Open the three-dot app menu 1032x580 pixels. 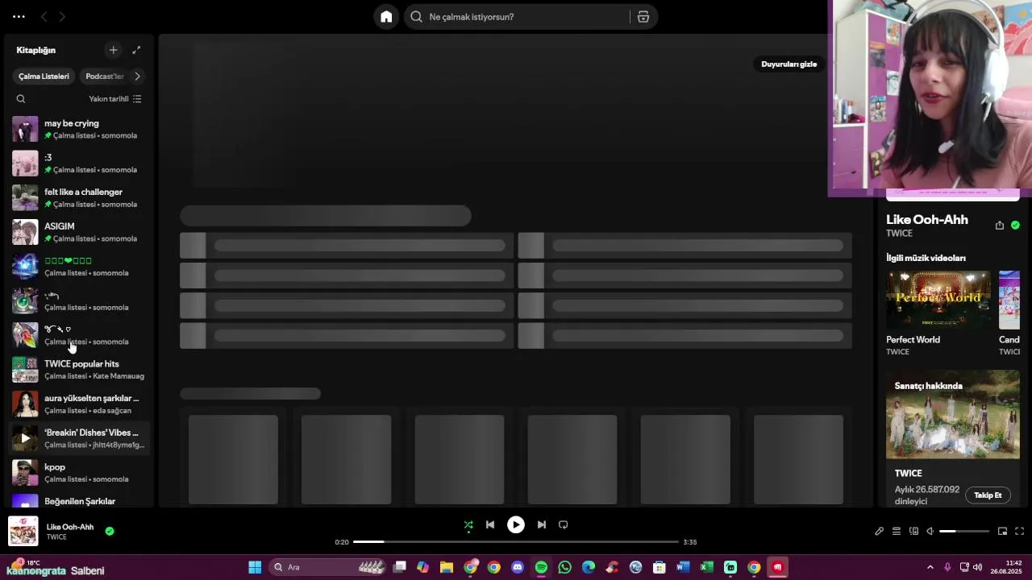point(19,17)
